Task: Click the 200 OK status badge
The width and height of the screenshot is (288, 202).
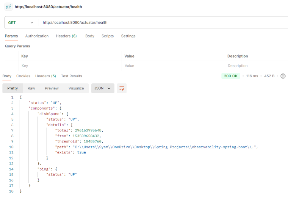Action: pos(230,76)
